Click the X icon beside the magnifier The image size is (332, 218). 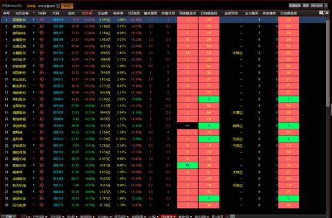pyautogui.click(x=327, y=13)
